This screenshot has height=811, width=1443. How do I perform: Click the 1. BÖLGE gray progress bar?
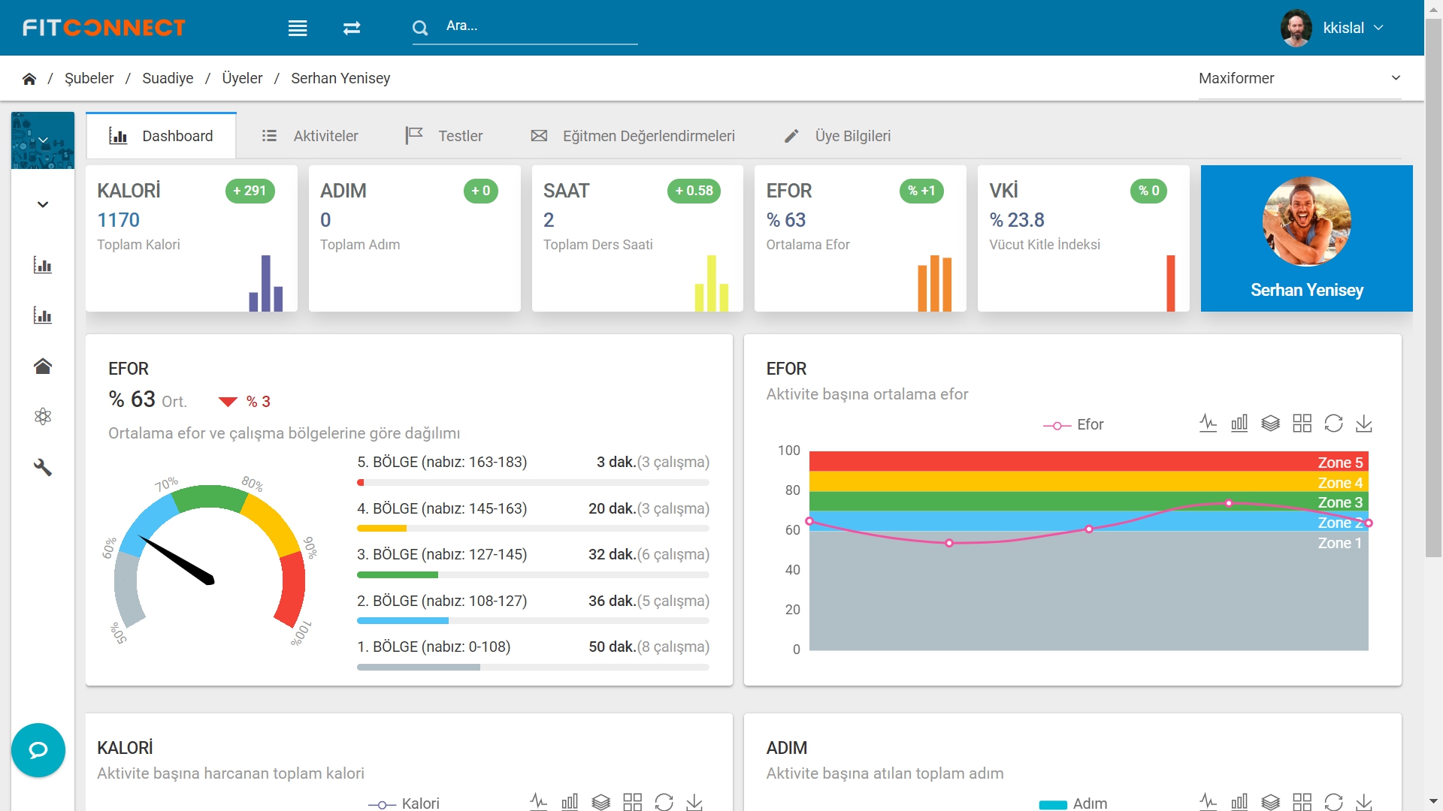tap(533, 668)
